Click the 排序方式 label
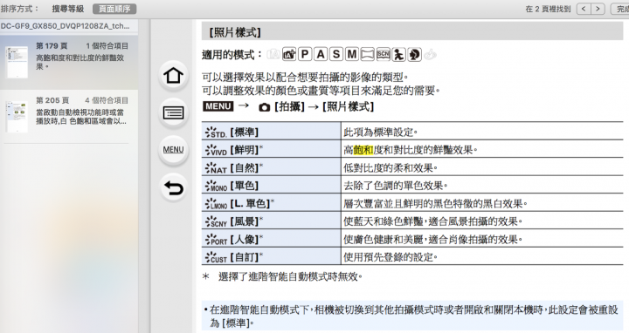The width and height of the screenshot is (629, 333). (x=20, y=9)
